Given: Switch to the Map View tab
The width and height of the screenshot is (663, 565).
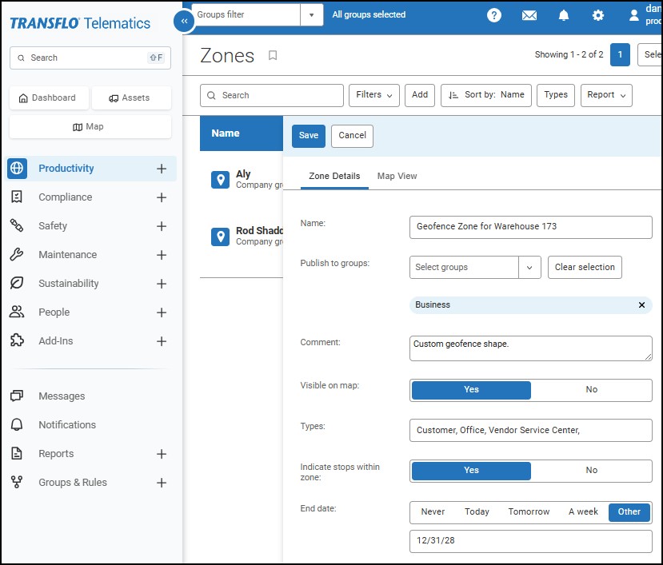Looking at the screenshot, I should (x=397, y=176).
